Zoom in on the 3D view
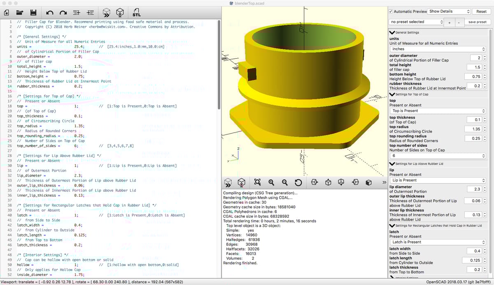This screenshot has width=494, height=285. [271, 182]
